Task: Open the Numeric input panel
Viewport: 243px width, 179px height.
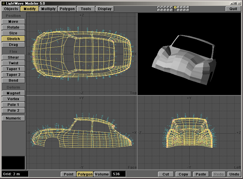Action: [x=13, y=118]
